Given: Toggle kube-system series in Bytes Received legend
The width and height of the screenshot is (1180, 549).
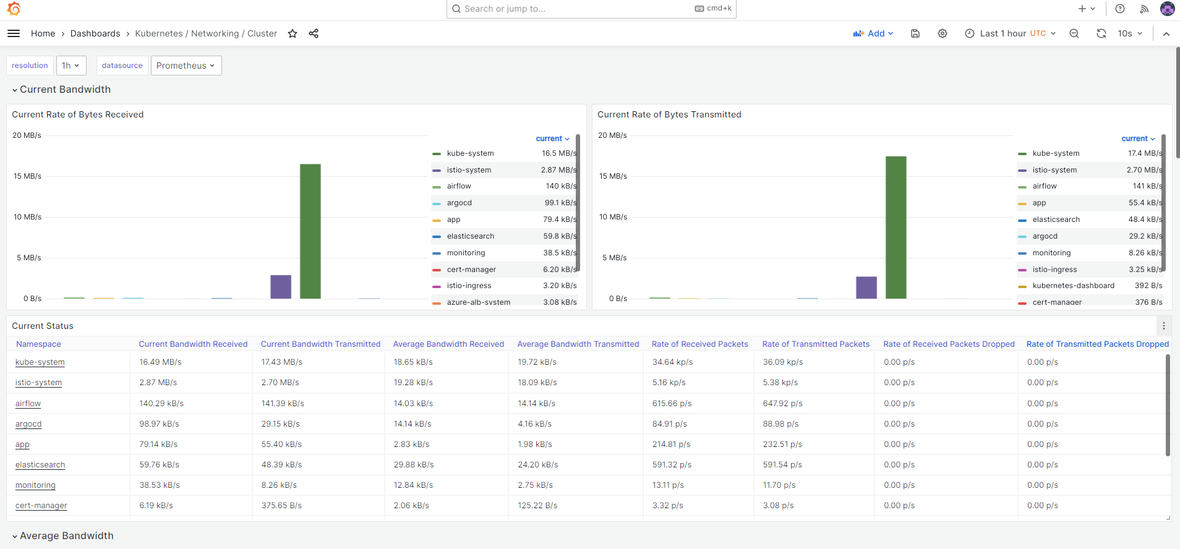Looking at the screenshot, I should point(470,153).
